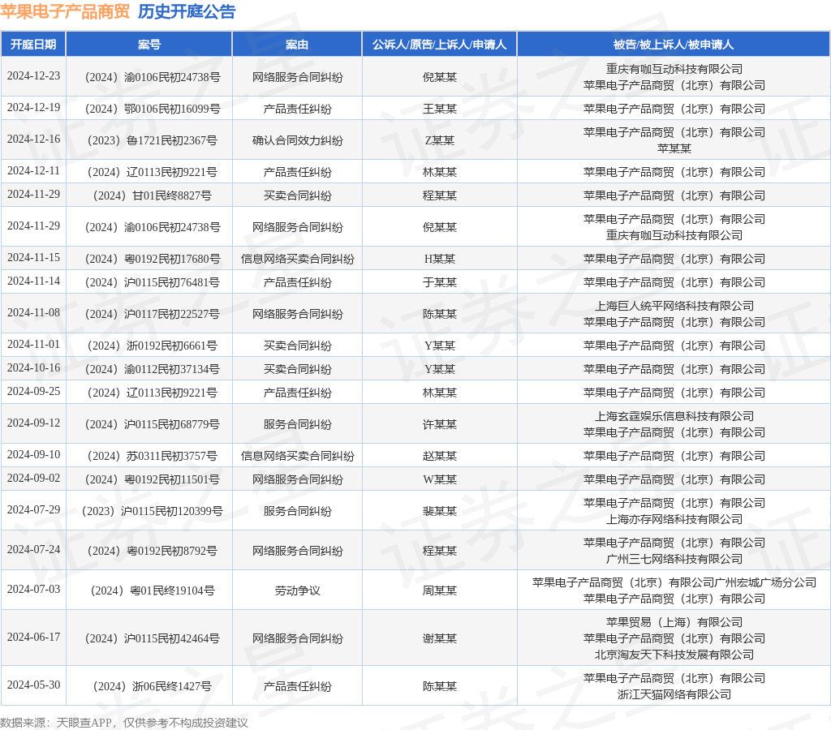Viewport: 831px width, 730px height.
Task: Click plaintiff H某某
Action: pyautogui.click(x=439, y=259)
